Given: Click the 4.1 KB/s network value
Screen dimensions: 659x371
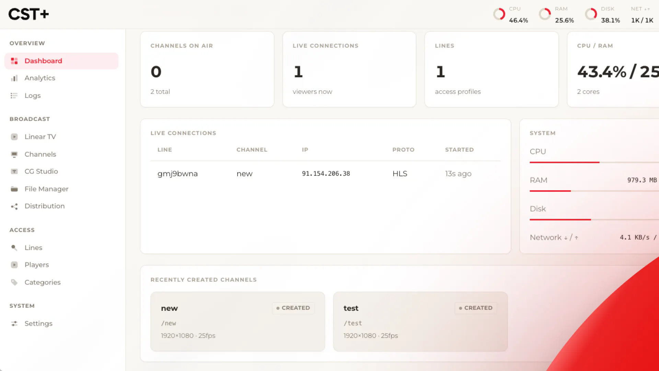Looking at the screenshot, I should pyautogui.click(x=635, y=237).
